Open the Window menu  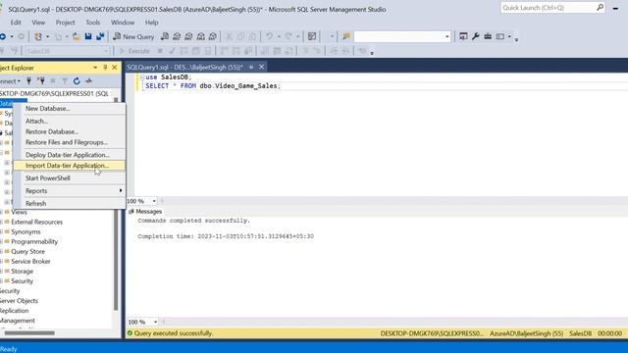coord(123,23)
